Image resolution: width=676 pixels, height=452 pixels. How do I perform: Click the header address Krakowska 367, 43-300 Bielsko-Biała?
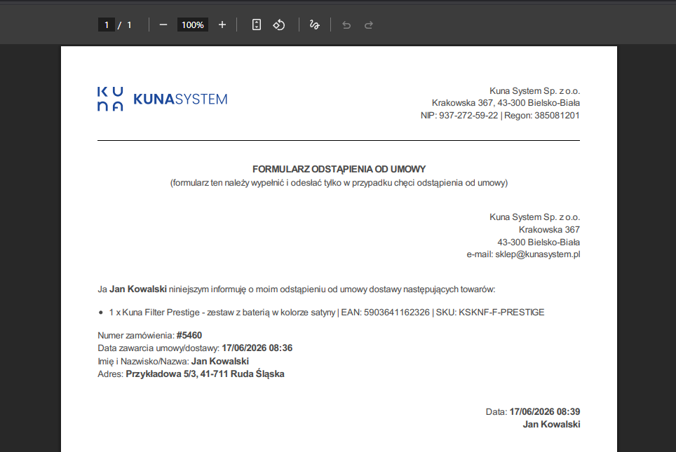coord(506,103)
